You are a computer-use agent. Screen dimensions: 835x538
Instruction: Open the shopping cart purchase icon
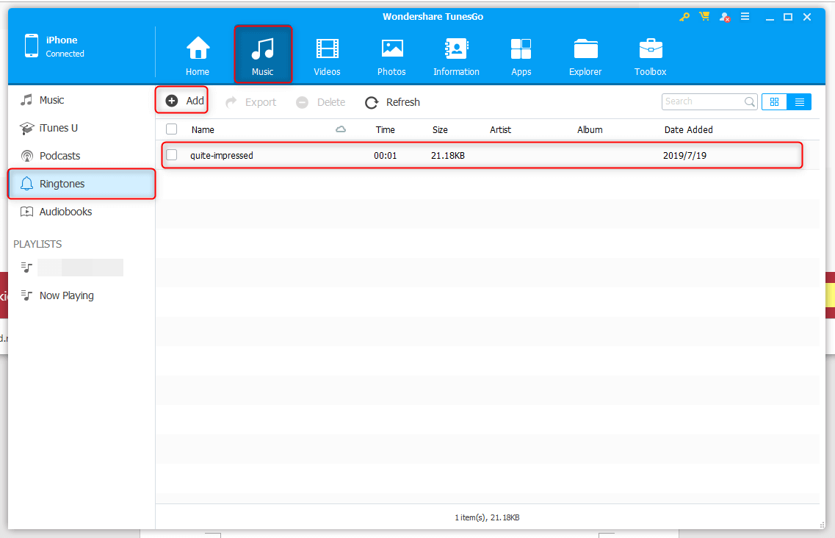pyautogui.click(x=704, y=16)
